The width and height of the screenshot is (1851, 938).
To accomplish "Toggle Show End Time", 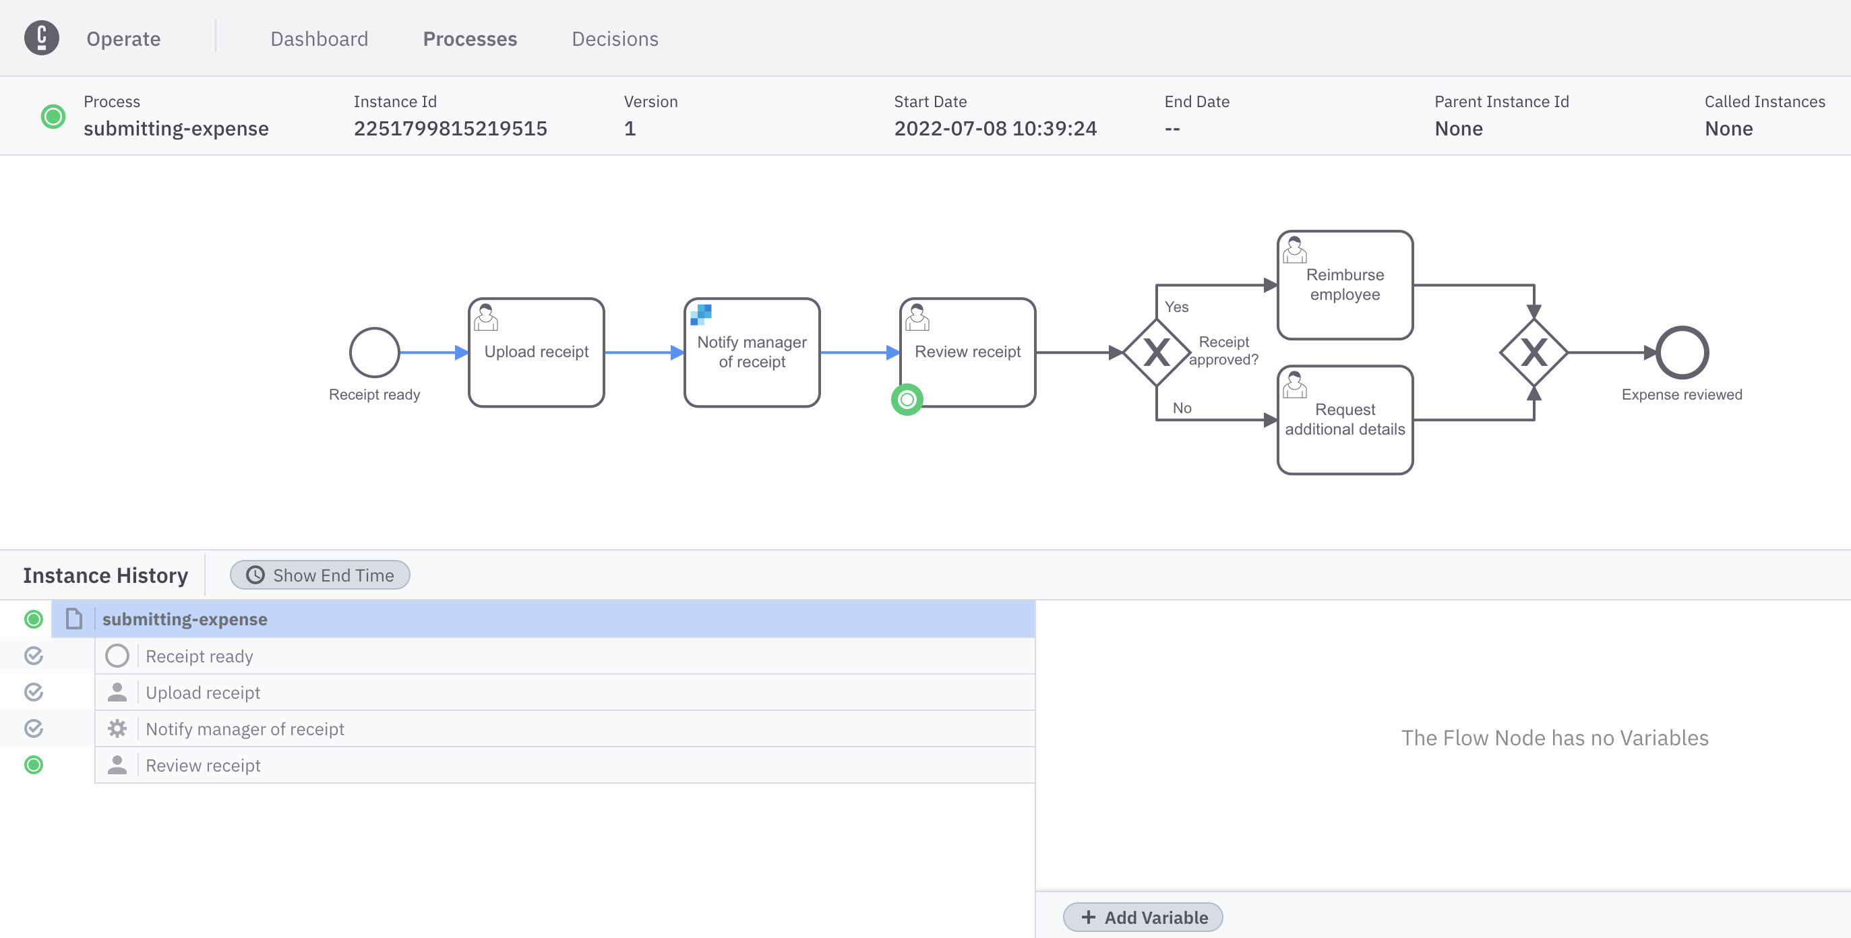I will point(320,575).
